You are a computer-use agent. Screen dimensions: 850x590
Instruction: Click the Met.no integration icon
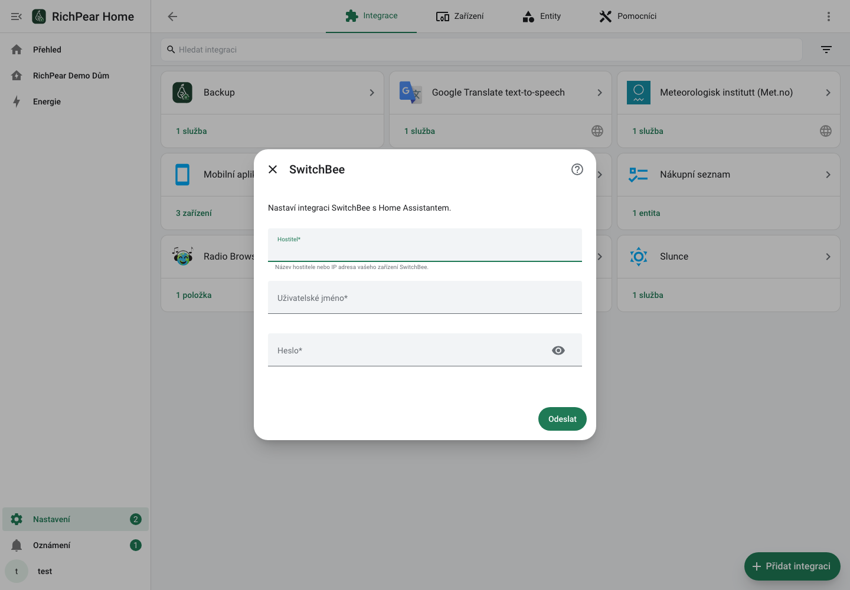pos(639,93)
